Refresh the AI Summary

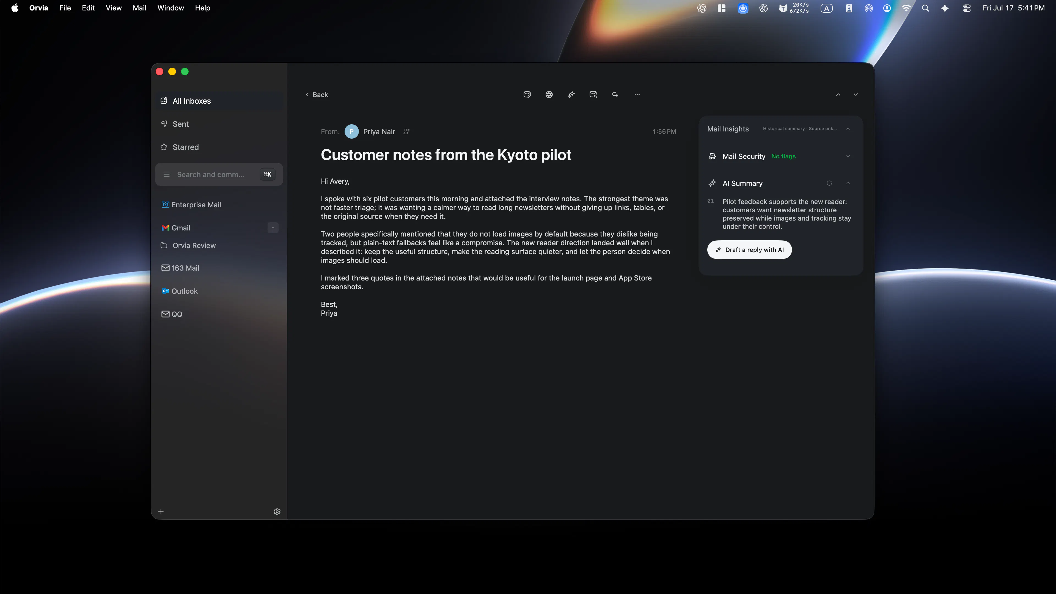[829, 183]
